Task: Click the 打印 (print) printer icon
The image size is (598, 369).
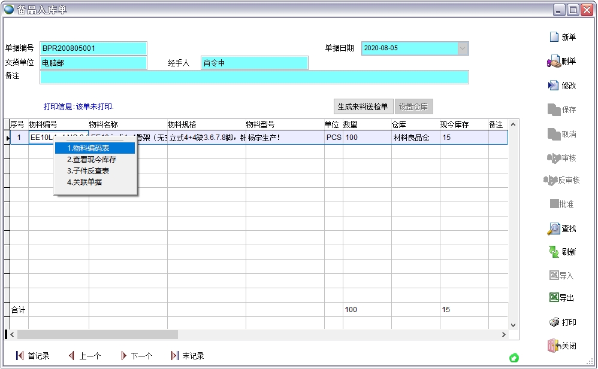Action: tap(554, 322)
